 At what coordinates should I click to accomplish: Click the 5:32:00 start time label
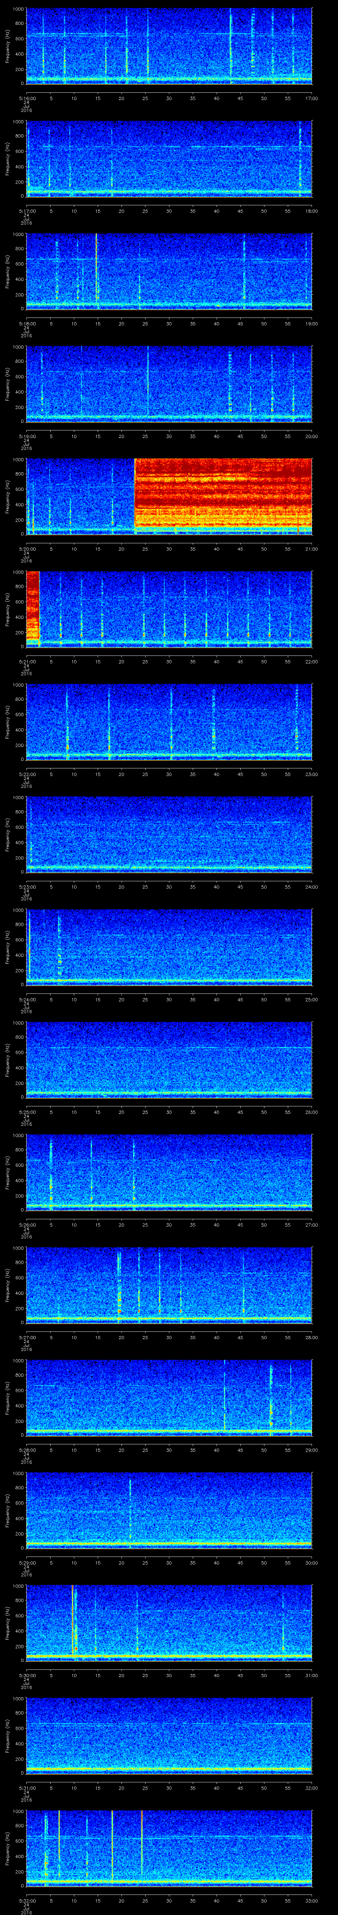[x=26, y=1899]
